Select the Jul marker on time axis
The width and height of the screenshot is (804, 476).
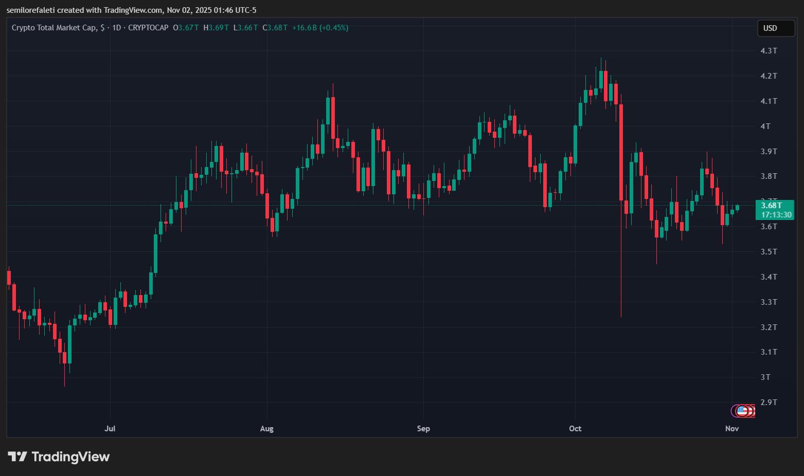[110, 429]
